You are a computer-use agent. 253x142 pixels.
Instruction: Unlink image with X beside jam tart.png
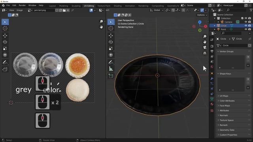pyautogui.click(x=68, y=10)
